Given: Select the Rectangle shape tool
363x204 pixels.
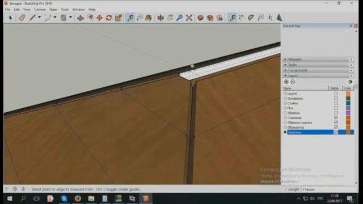Looking at the screenshot, I should (63, 18).
